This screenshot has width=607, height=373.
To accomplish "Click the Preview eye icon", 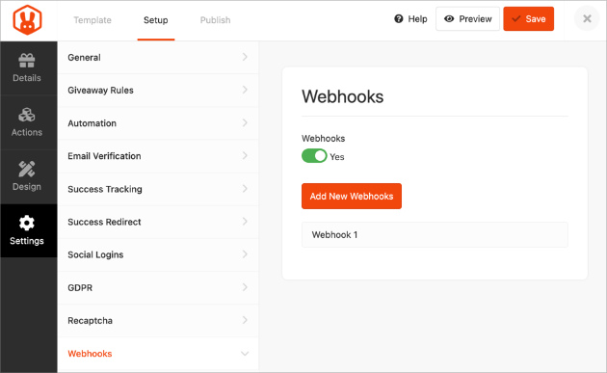I will coord(449,19).
